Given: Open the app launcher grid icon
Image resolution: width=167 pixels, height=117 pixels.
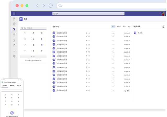Looking at the screenshot, I should (14, 14).
